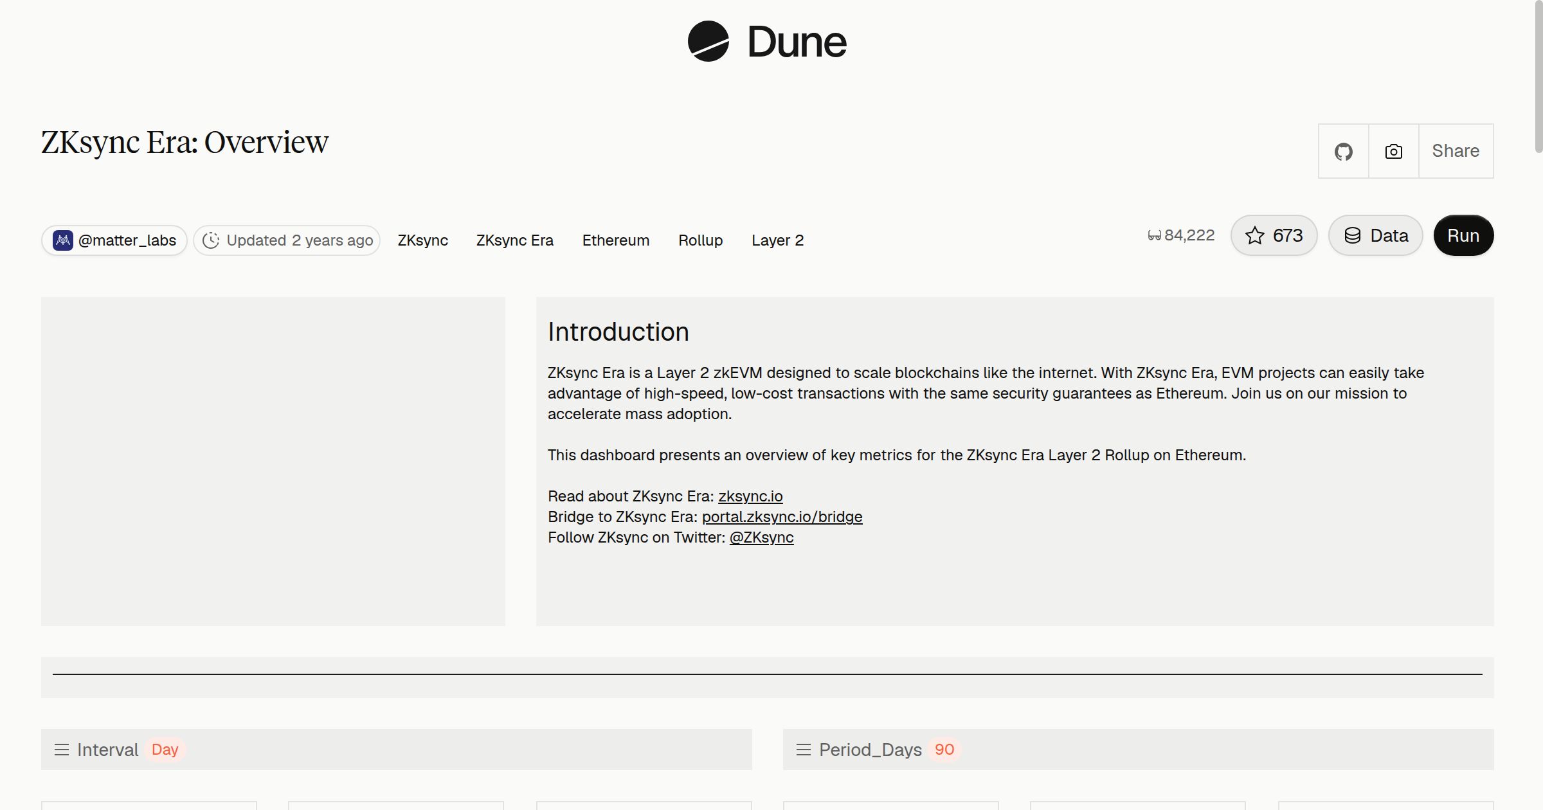This screenshot has width=1543, height=810.
Task: Open the @ZKsync Twitter link
Action: (761, 537)
